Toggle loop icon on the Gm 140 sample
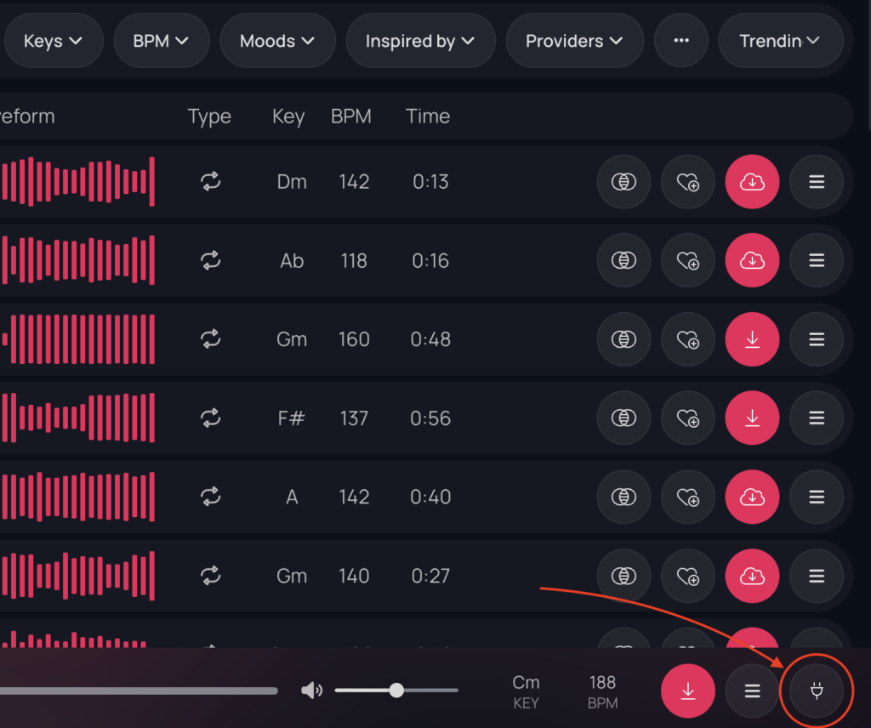 [210, 576]
